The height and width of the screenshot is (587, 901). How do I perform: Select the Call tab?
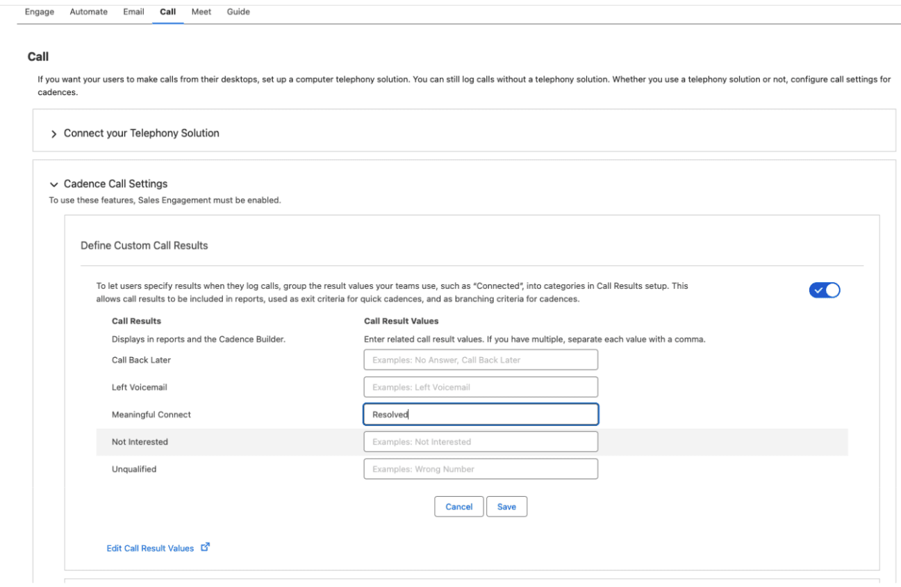pyautogui.click(x=167, y=12)
